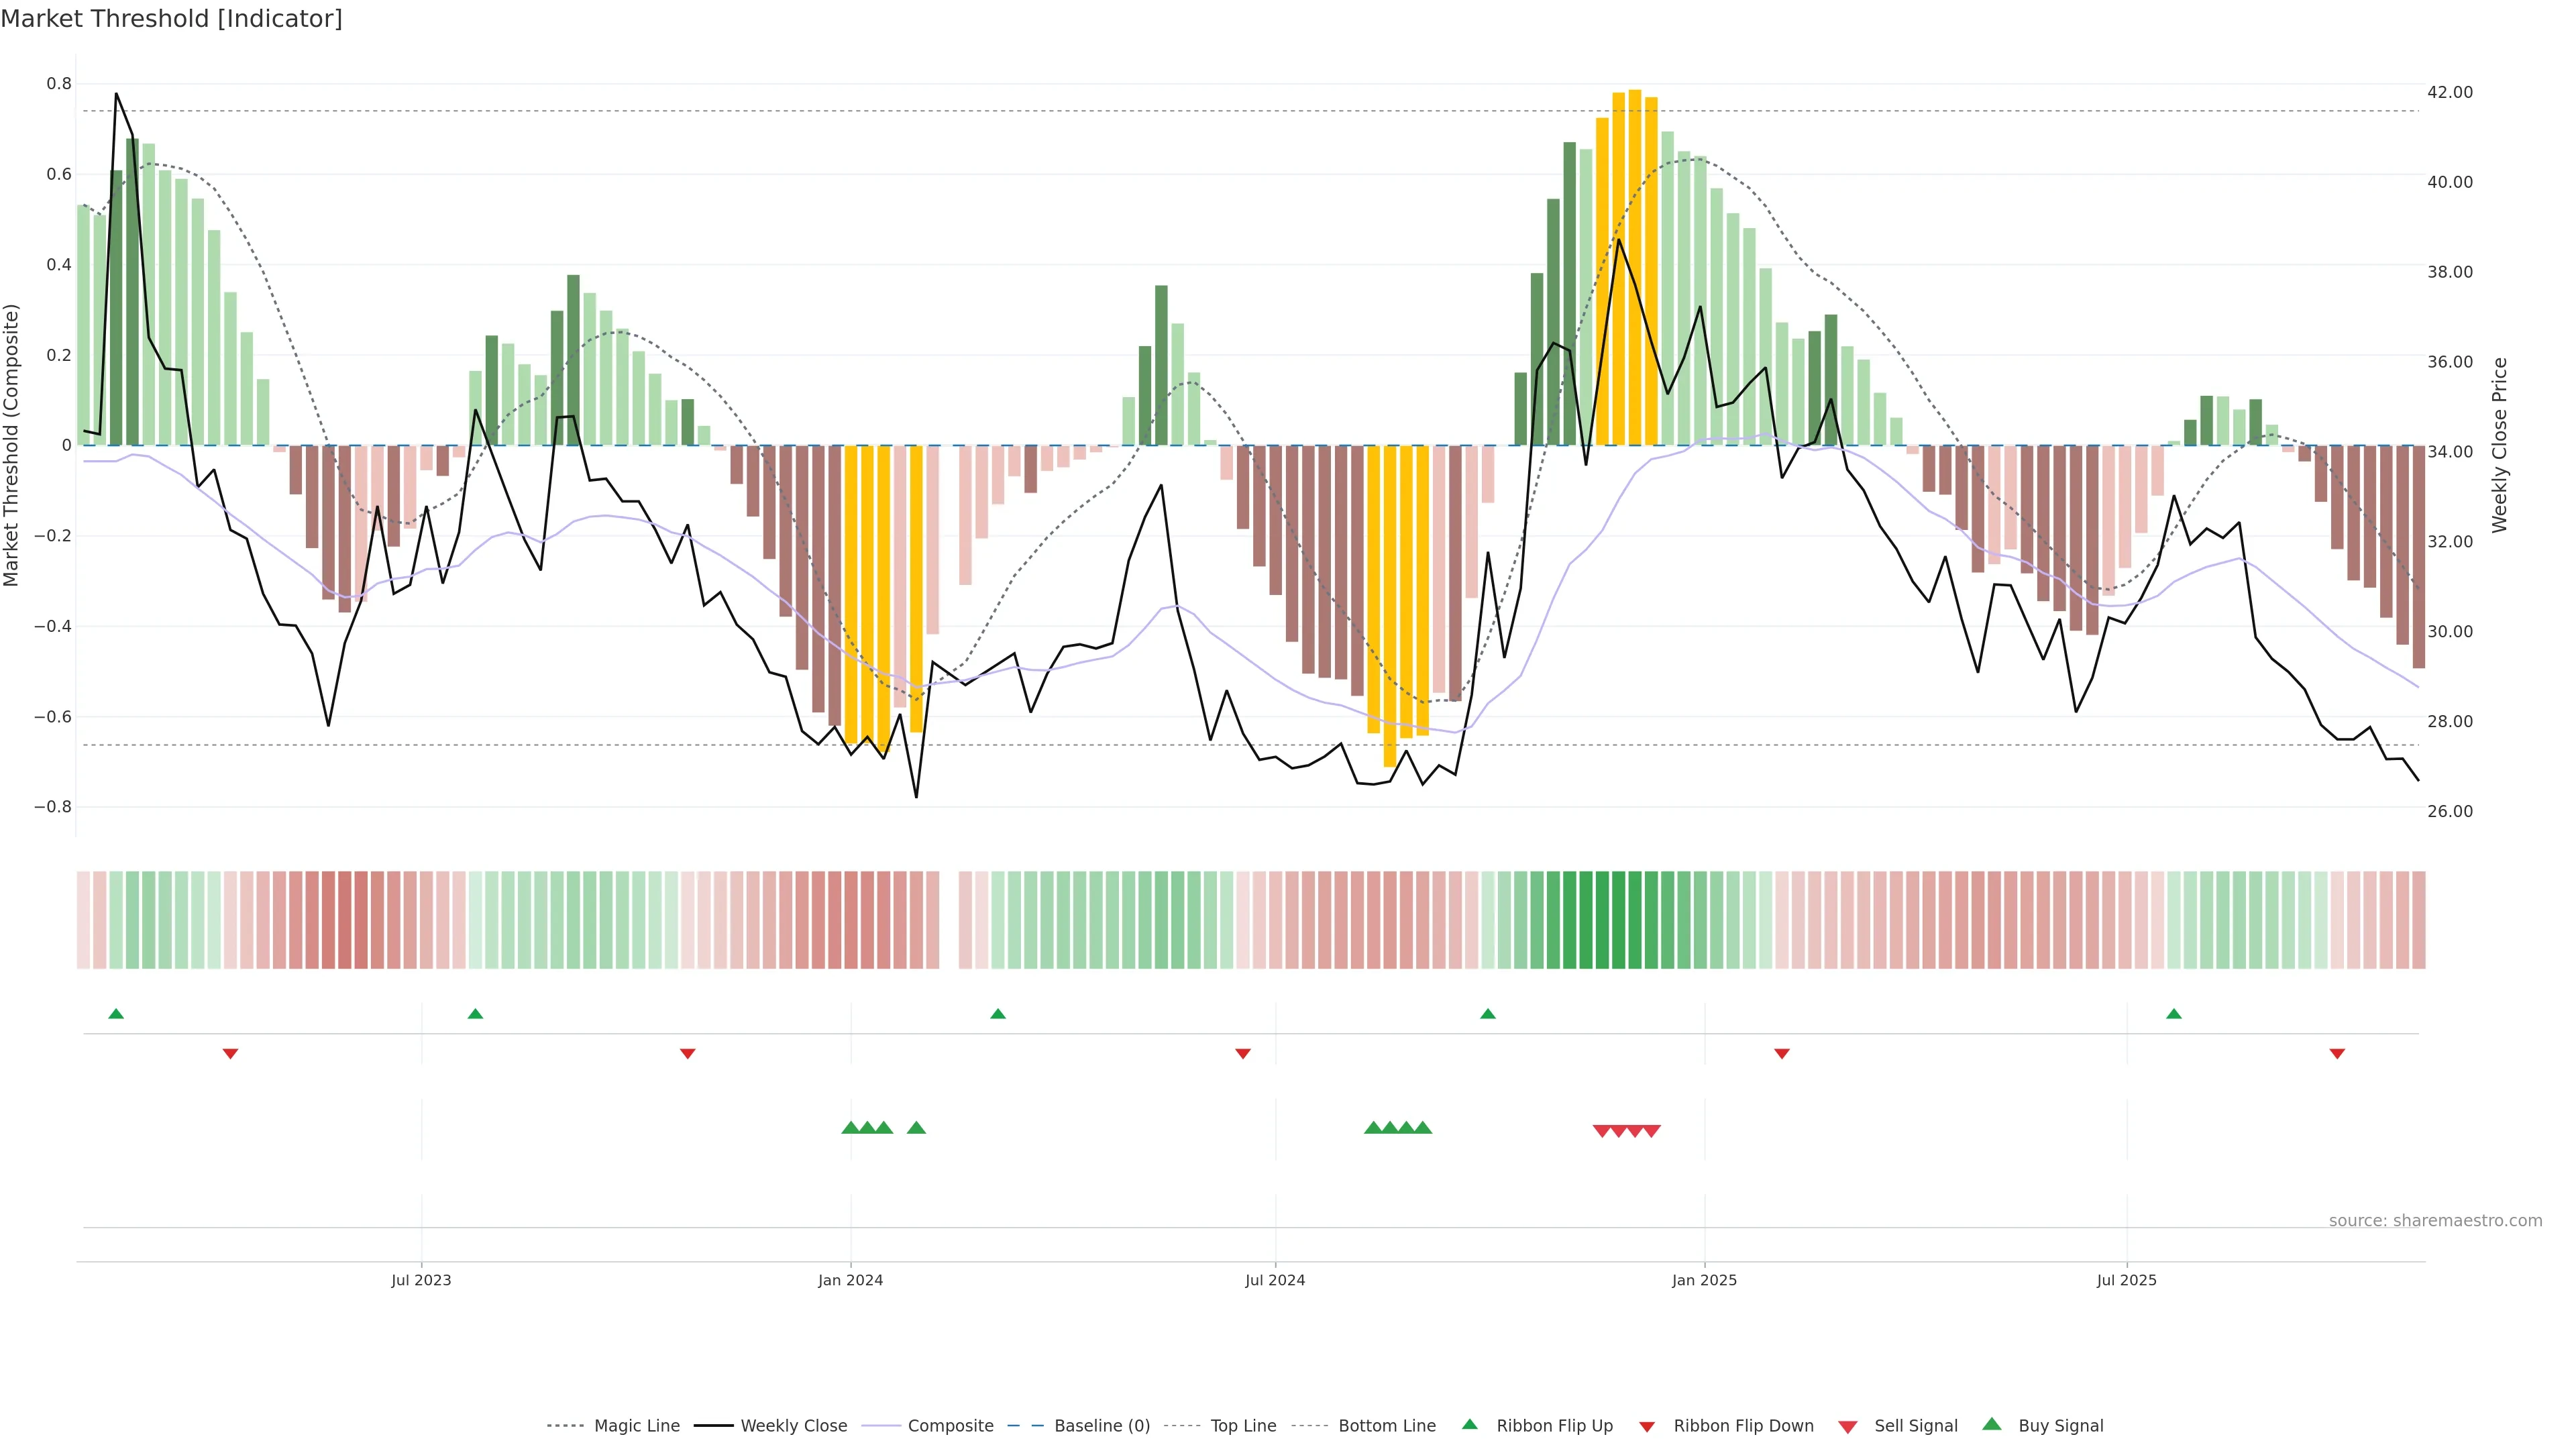Click the Weekly Close Price axis title
This screenshot has width=2576, height=1449.
tap(2499, 445)
